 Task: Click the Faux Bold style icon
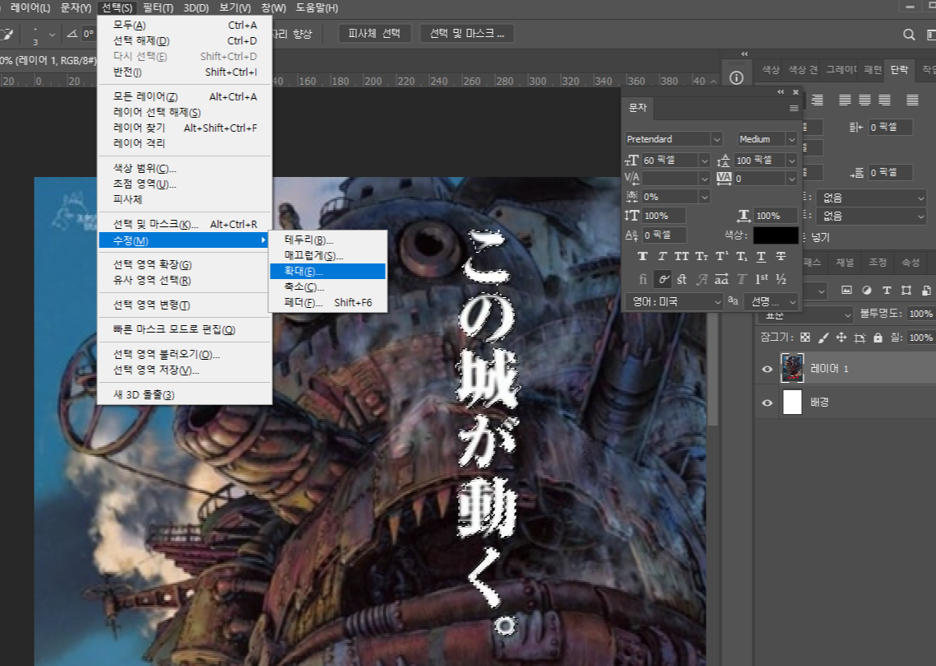[642, 256]
